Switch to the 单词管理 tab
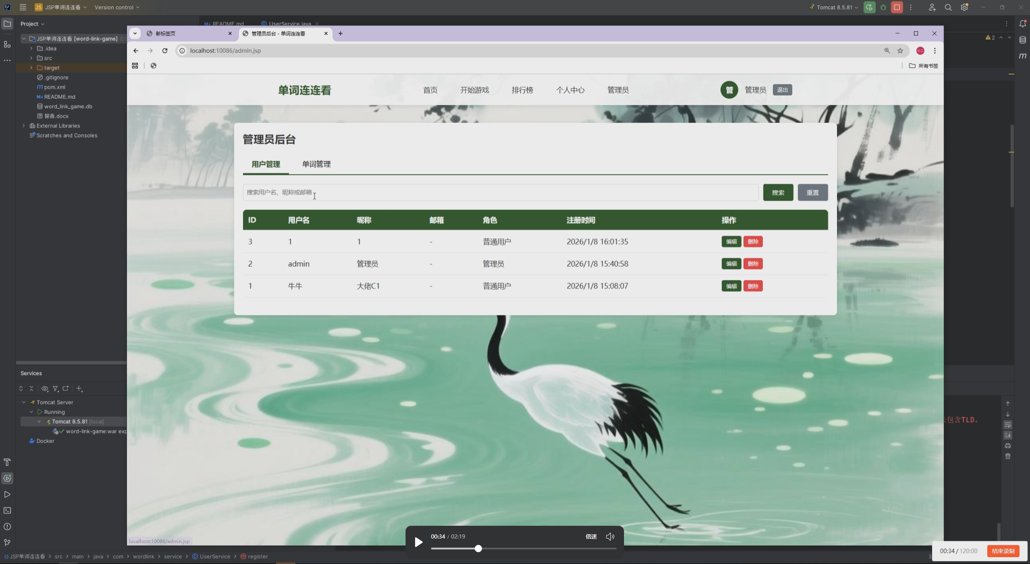This screenshot has height=564, width=1030. [316, 164]
